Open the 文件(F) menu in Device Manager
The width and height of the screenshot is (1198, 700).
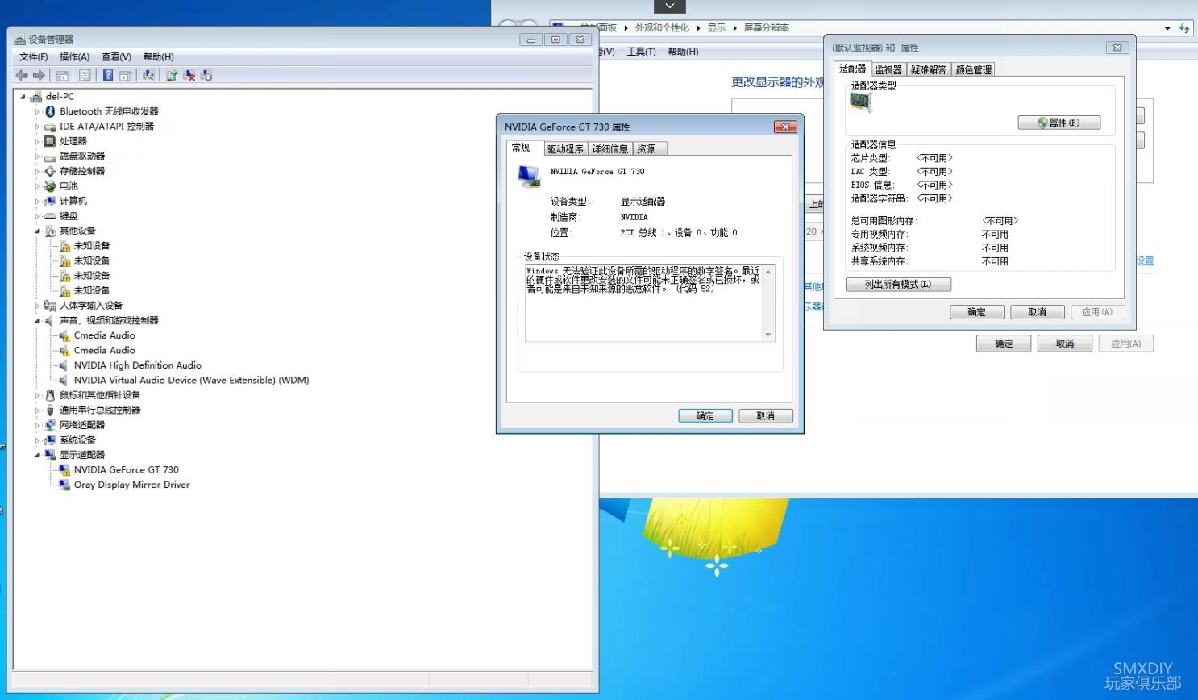coord(34,57)
